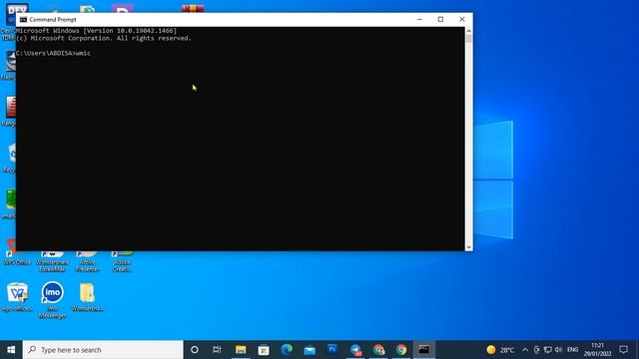Image resolution: width=639 pixels, height=359 pixels.
Task: Select the Wondershare folder desktop icon
Action: click(87, 297)
